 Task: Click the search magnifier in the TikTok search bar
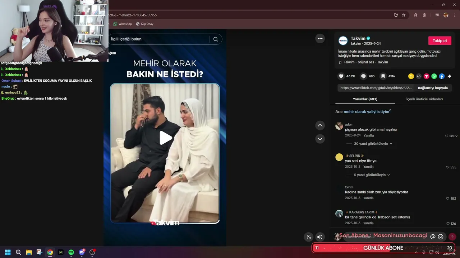coord(216,39)
